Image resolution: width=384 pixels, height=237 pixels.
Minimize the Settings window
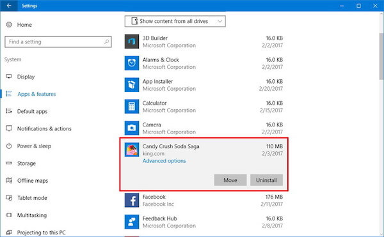[x=342, y=6]
